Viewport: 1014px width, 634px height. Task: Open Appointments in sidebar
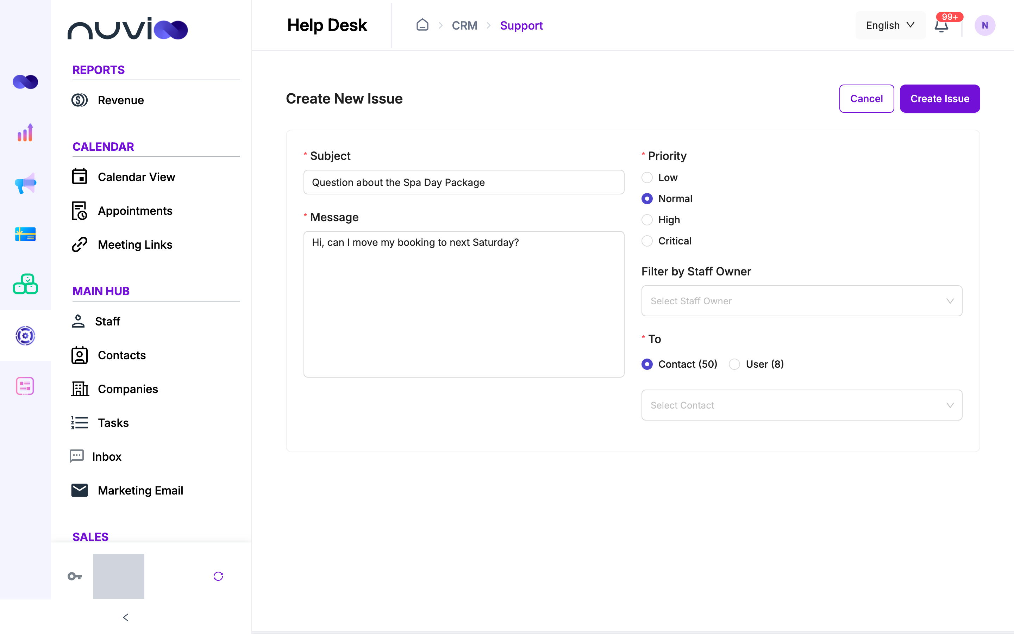tap(135, 211)
